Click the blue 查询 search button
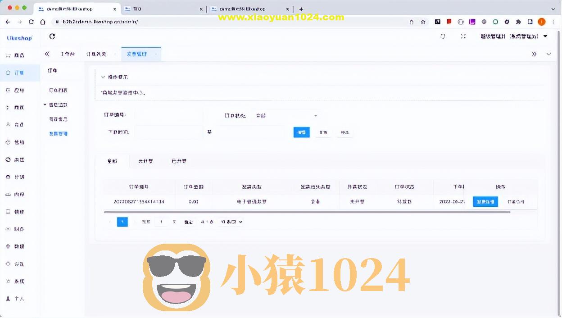The height and width of the screenshot is (318, 562). coord(301,132)
